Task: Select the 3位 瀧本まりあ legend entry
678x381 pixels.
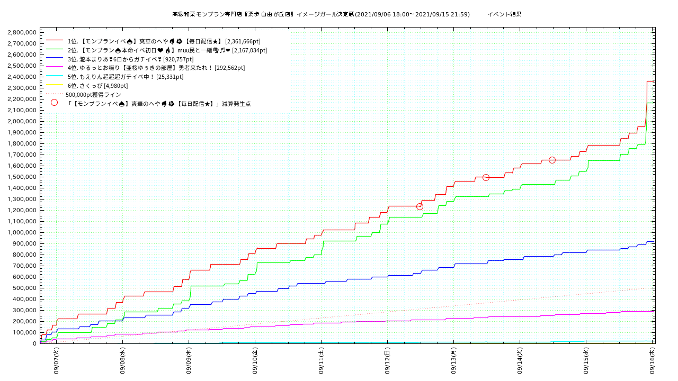Action: tap(130, 59)
